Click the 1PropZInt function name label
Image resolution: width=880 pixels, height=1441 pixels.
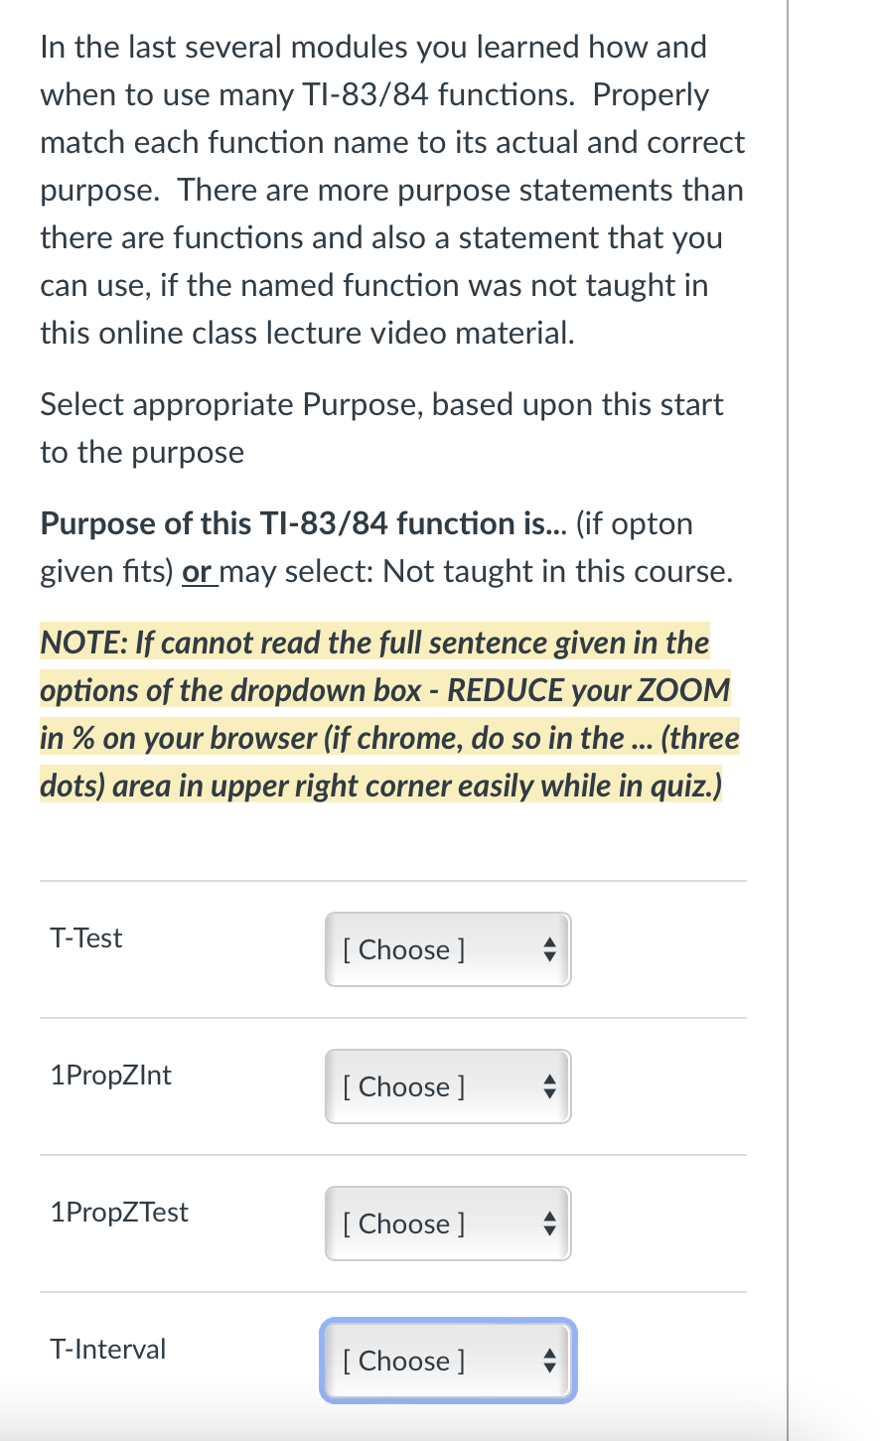pyautogui.click(x=110, y=1075)
